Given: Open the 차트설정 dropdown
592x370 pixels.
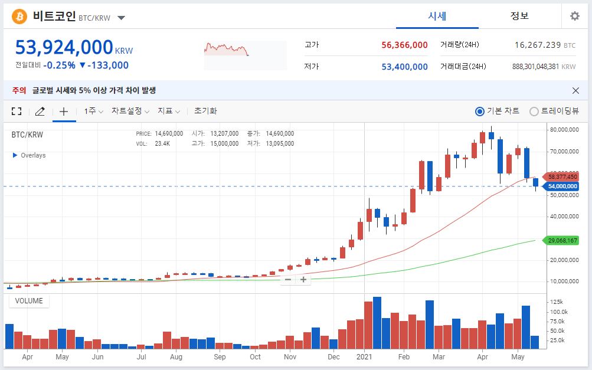Looking at the screenshot, I should (x=130, y=111).
